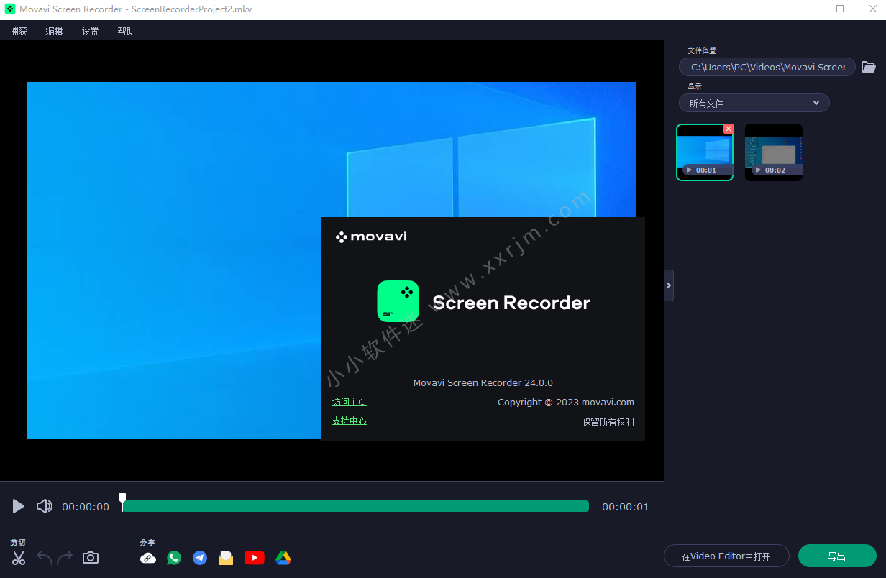
Task: Open the 设置 menu
Action: (x=90, y=31)
